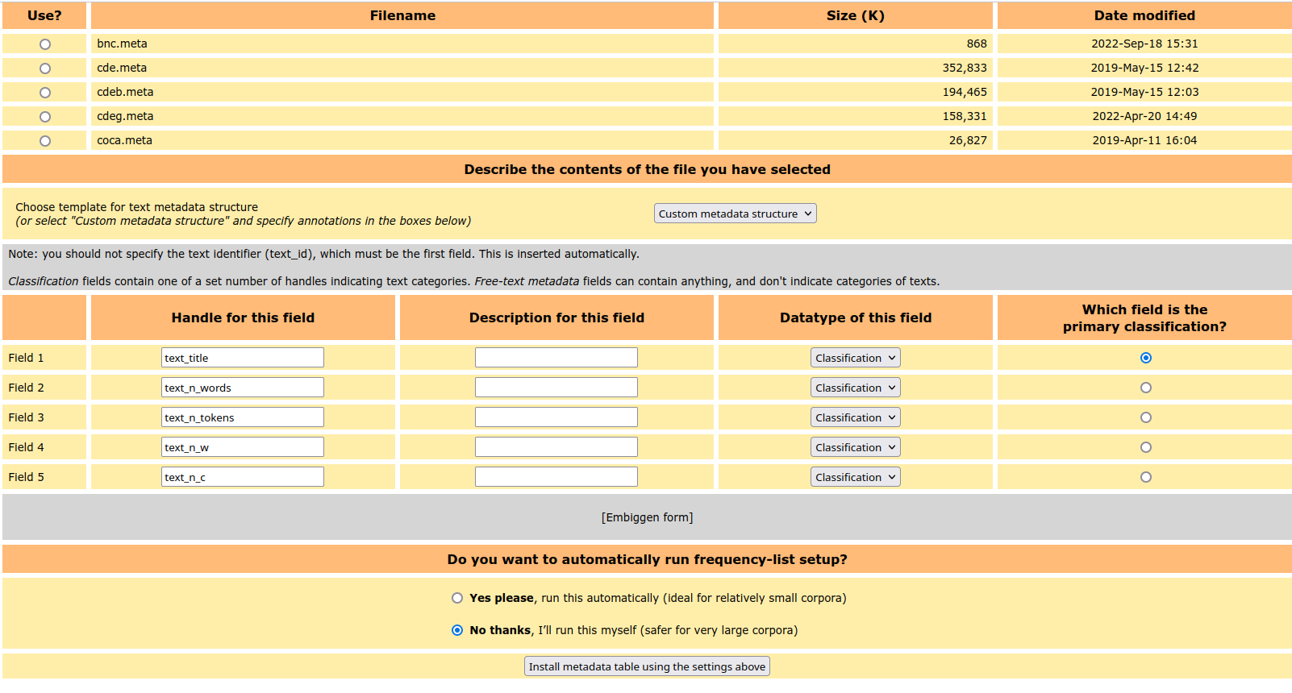The image size is (1292, 693).
Task: Click the Field 4 description input
Action: click(x=556, y=447)
